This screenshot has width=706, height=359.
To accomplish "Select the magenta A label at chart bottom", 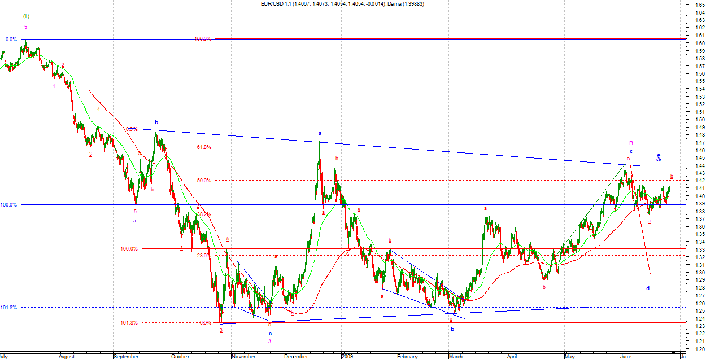I will pos(270,341).
